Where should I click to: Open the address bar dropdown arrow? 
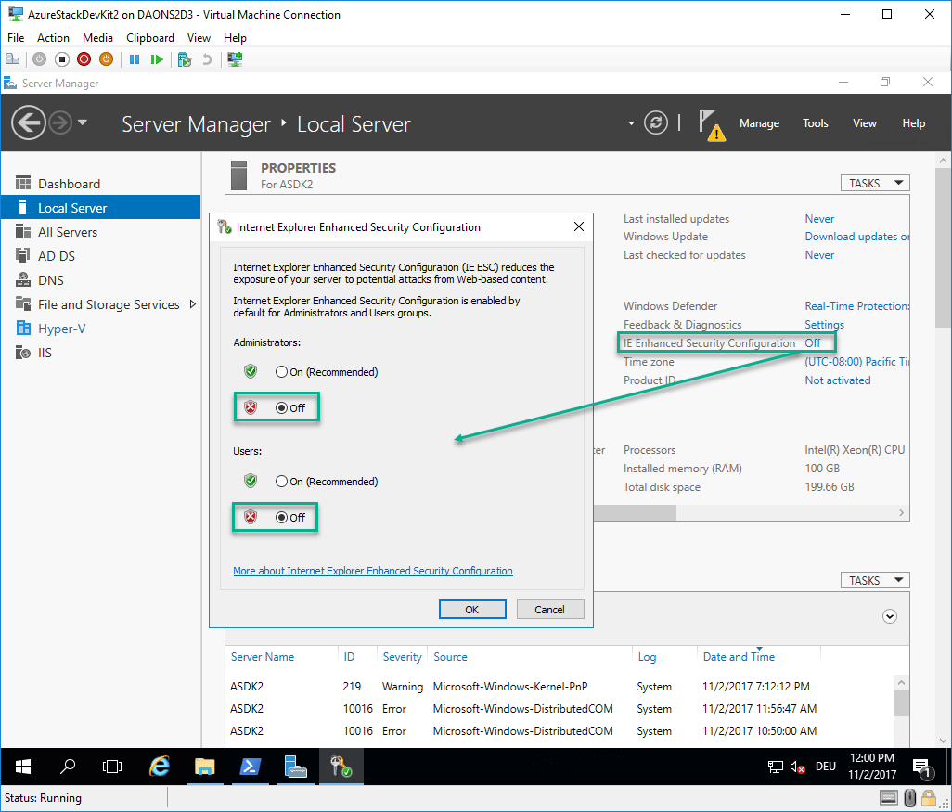632,123
